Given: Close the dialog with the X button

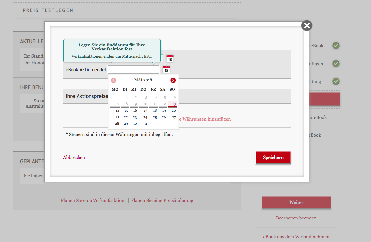Looking at the screenshot, I should (x=307, y=25).
